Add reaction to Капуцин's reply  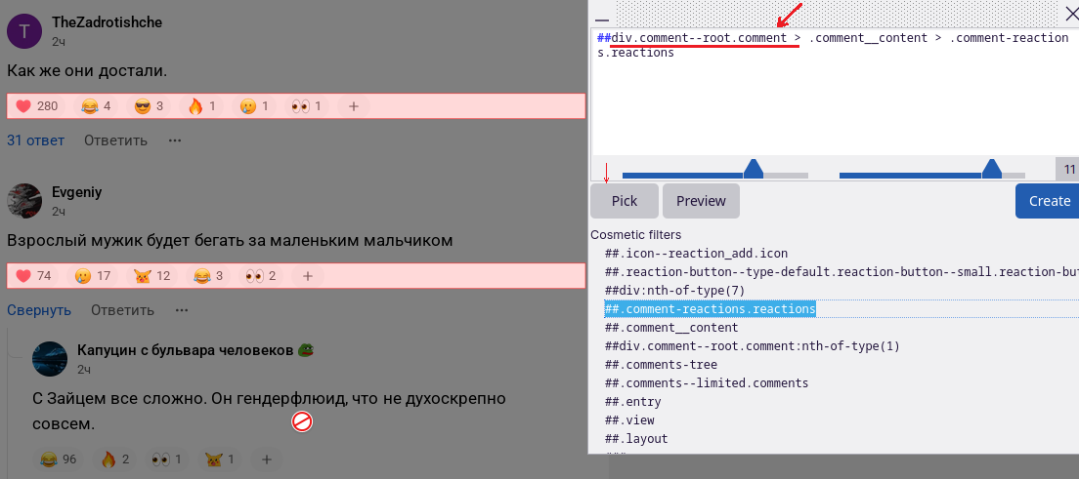pos(267,459)
